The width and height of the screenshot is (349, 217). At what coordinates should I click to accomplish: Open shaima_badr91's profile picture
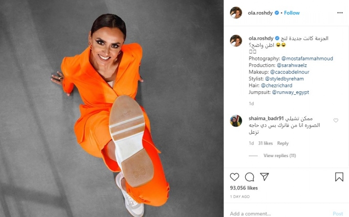236,121
